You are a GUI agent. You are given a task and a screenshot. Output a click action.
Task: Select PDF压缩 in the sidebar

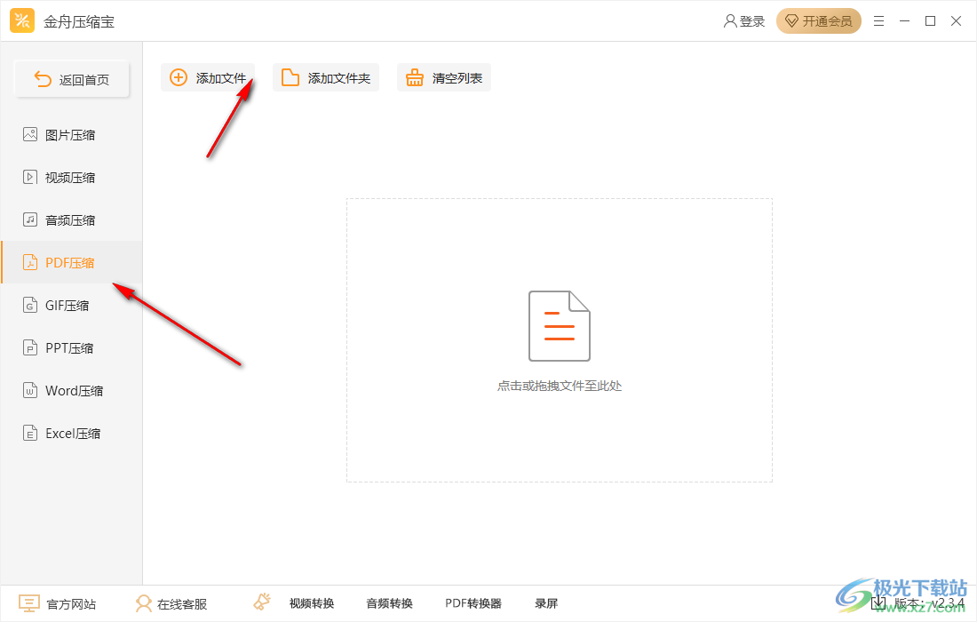pyautogui.click(x=71, y=262)
